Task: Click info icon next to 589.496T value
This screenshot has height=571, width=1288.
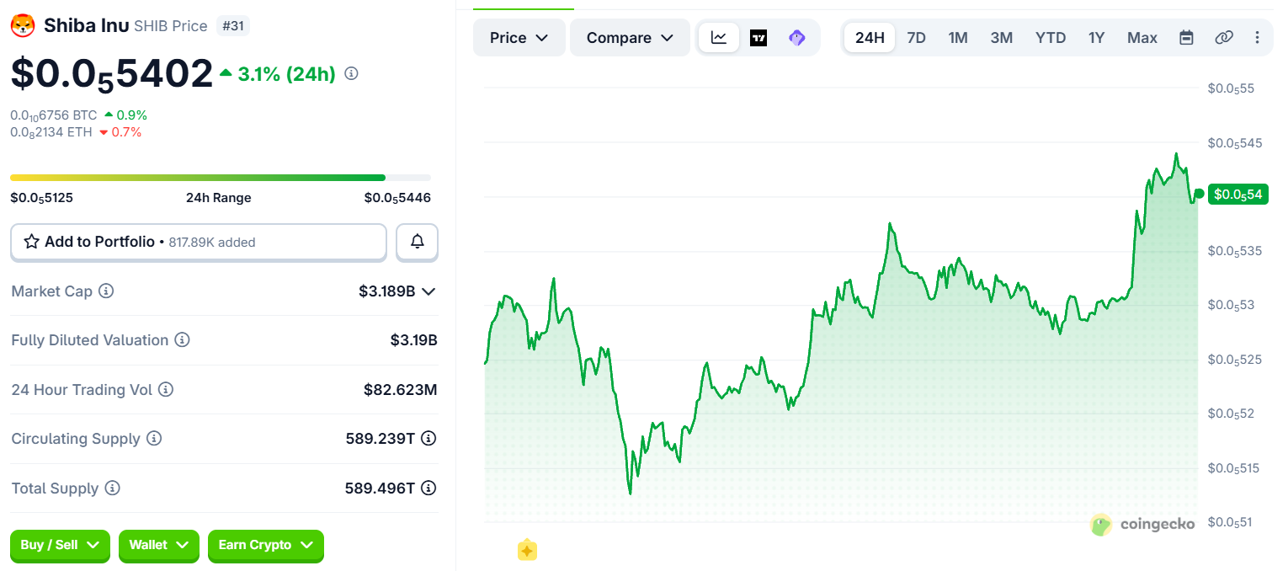Action: [428, 488]
